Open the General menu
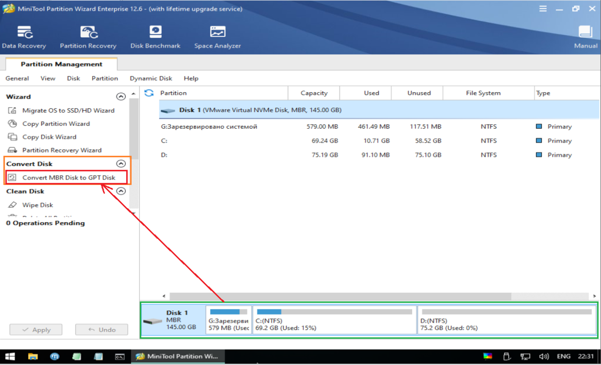Screen dimensions: 601x365 [17, 78]
